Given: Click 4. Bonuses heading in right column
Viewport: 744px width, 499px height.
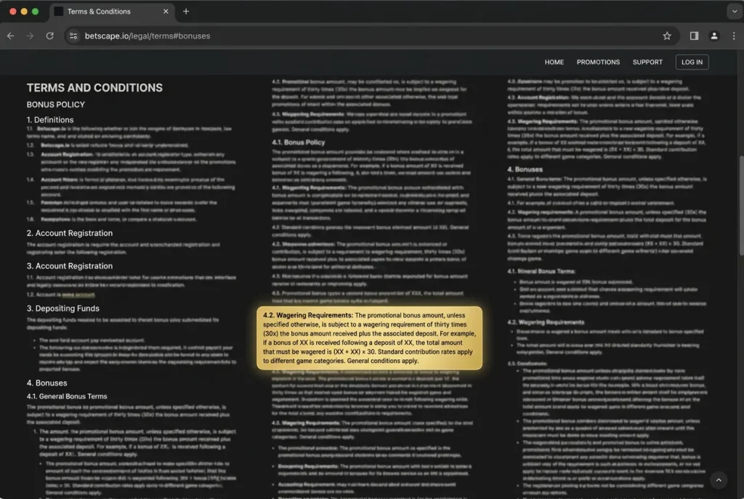Looking at the screenshot, I should pyautogui.click(x=525, y=169).
